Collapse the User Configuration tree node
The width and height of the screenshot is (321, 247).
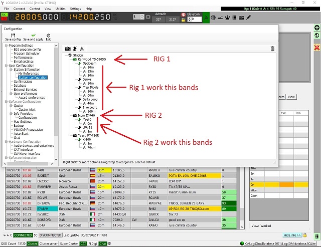(7, 66)
